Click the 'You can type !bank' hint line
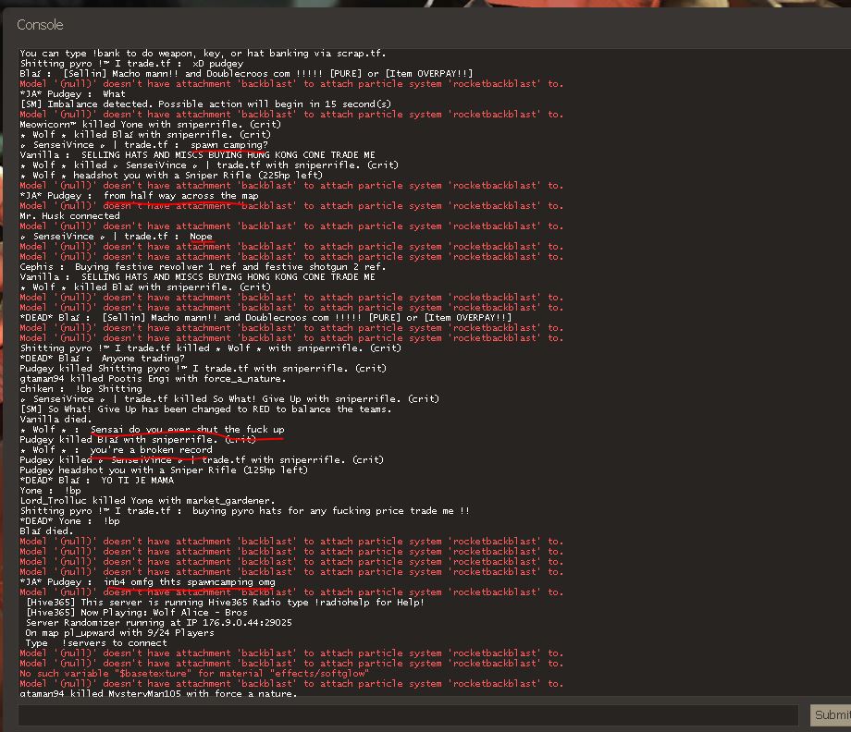This screenshot has width=851, height=732. coord(203,54)
